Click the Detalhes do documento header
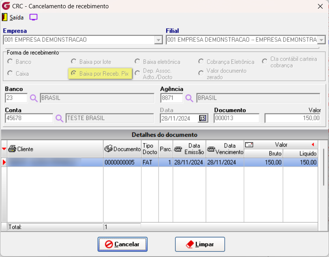The width and height of the screenshot is (329, 257). click(164, 135)
